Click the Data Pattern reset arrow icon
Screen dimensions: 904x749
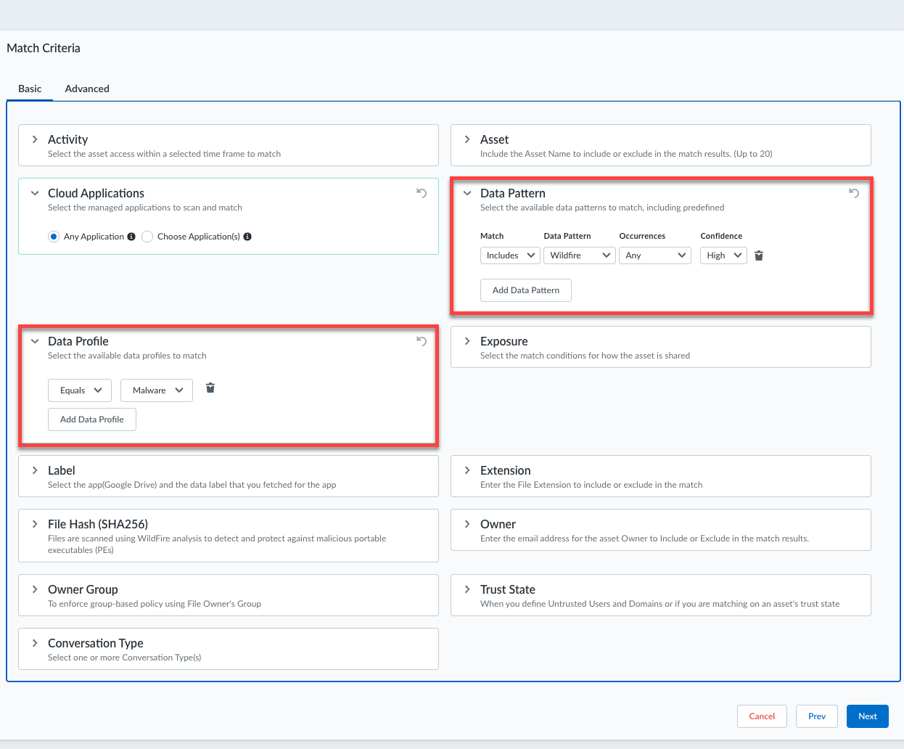pos(854,193)
